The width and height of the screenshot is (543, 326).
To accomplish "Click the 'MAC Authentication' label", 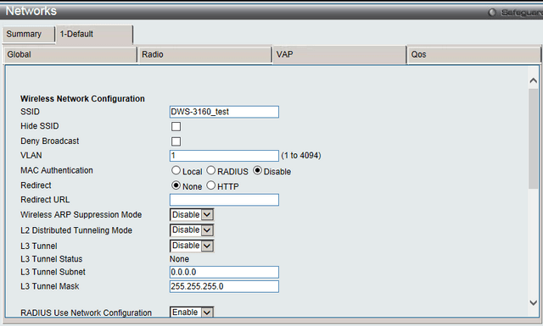I will pyautogui.click(x=57, y=170).
